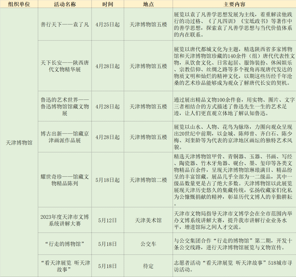Click the 4月25日起 date cell
Viewport: 296px width, 277px height.
click(x=107, y=24)
